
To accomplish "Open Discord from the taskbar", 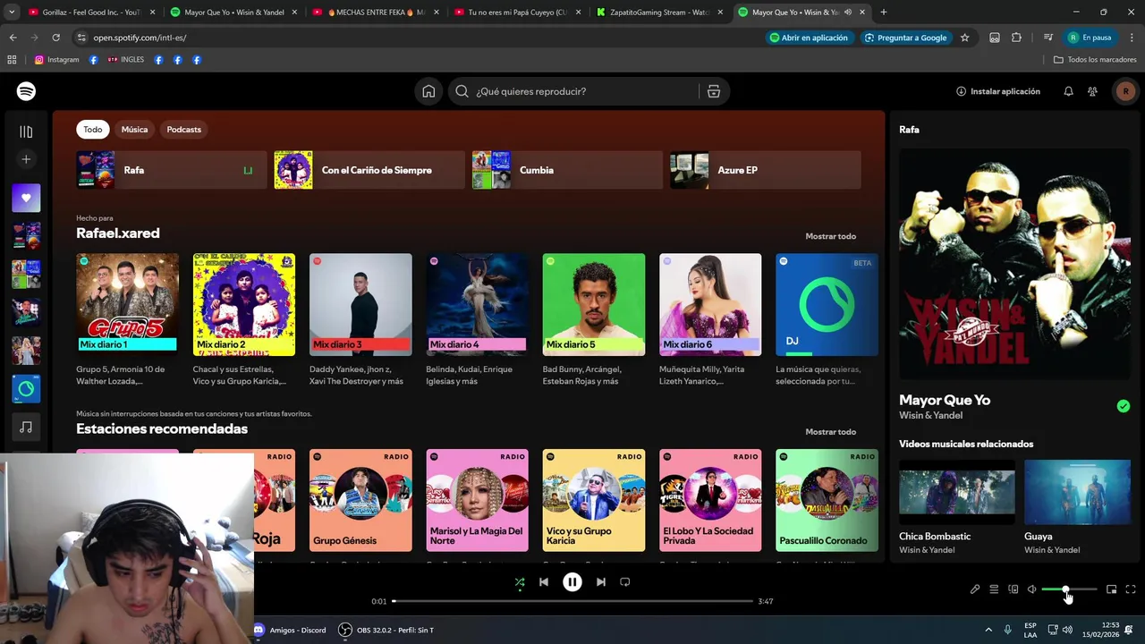I will coord(290,630).
